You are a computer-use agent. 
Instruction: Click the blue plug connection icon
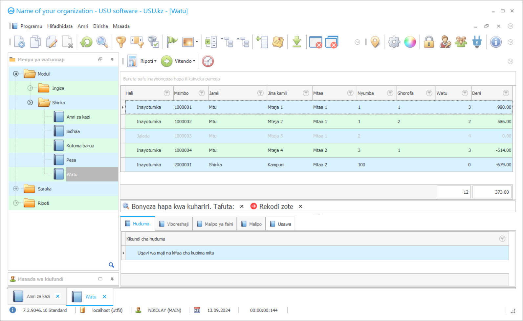point(477,42)
